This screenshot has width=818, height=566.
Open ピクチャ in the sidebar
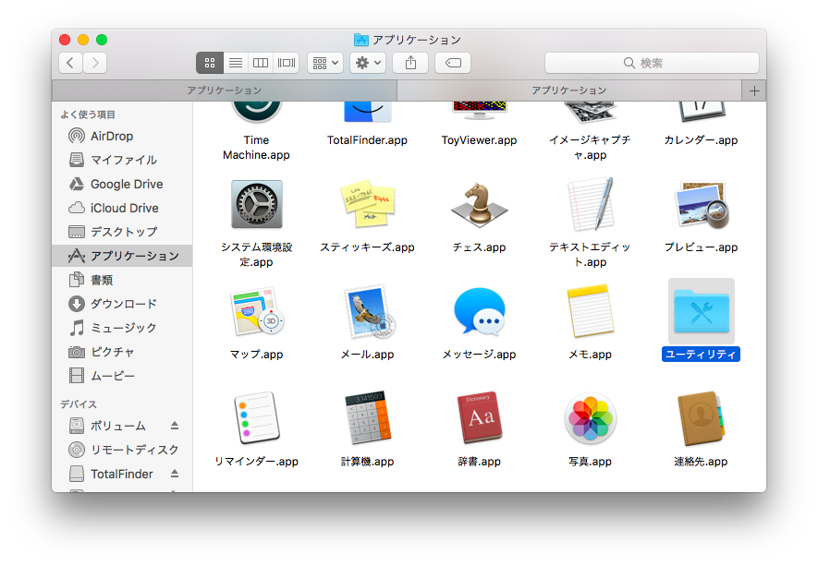122,352
